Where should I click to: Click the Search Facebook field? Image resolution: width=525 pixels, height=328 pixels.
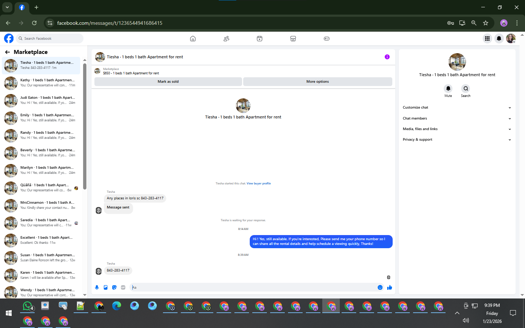click(x=50, y=38)
